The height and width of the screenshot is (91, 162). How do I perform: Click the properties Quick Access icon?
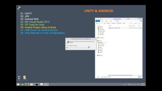98,19
